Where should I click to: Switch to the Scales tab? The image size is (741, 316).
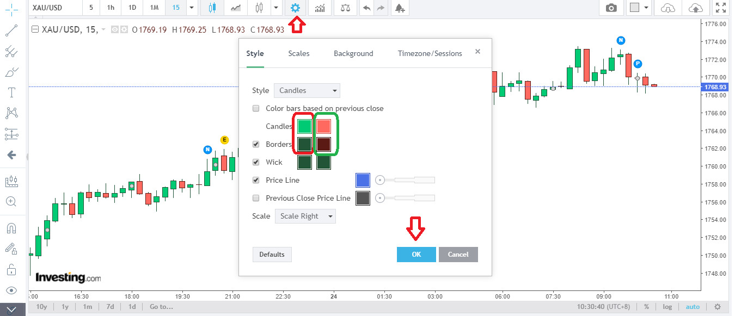click(299, 53)
